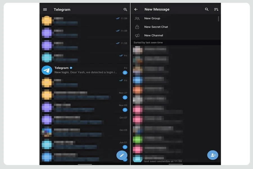Open the chat dated Oct 07
This screenshot has height=169, width=253.
(x=85, y=120)
